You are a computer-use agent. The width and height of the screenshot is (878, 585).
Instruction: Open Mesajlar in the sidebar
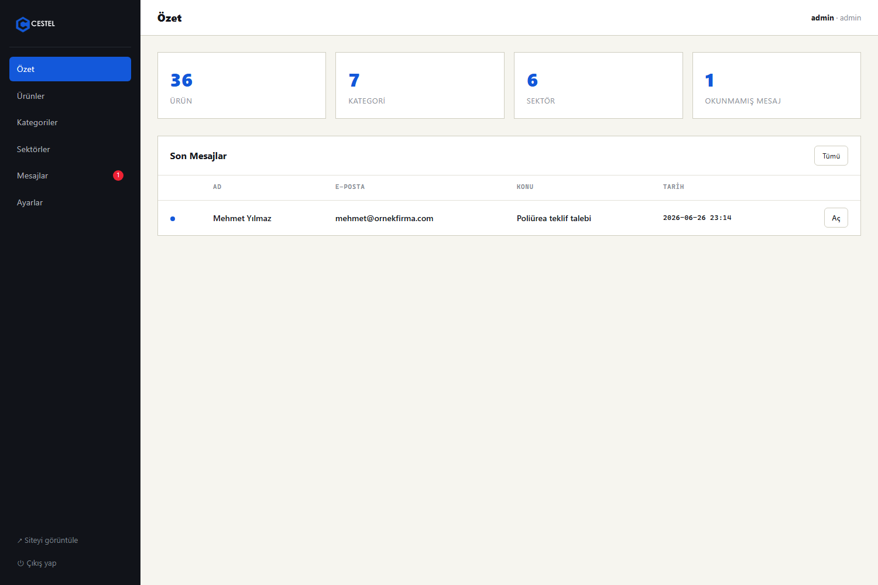(70, 175)
